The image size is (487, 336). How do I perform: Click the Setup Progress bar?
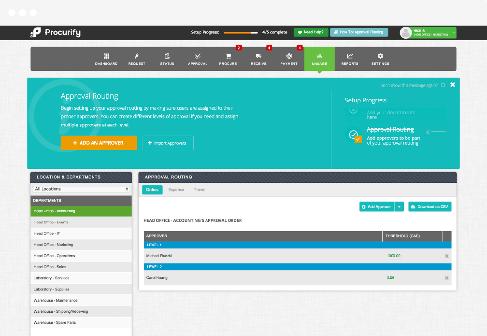241,32
